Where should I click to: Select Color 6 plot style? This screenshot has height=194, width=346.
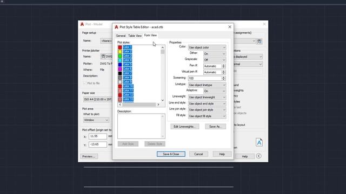[128, 69]
